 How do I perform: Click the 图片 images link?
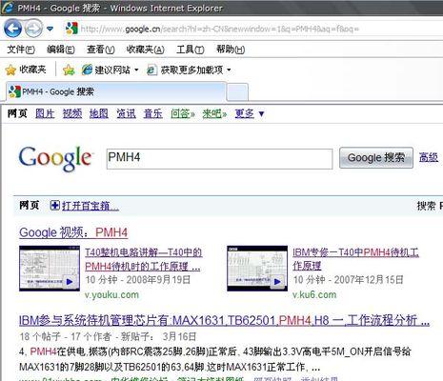(x=45, y=113)
